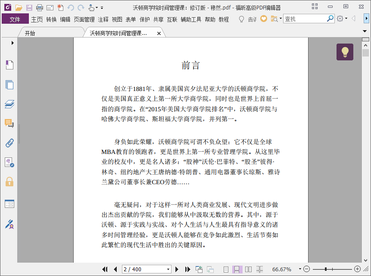Click the Undo arrow icon

tap(71, 8)
